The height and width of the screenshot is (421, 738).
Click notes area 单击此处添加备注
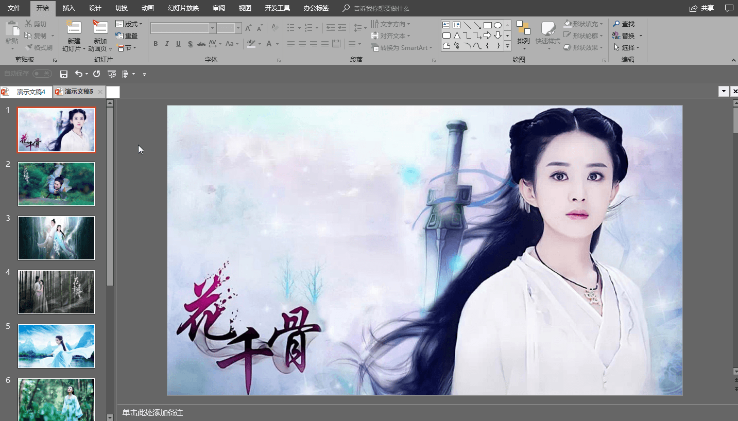pyautogui.click(x=152, y=413)
